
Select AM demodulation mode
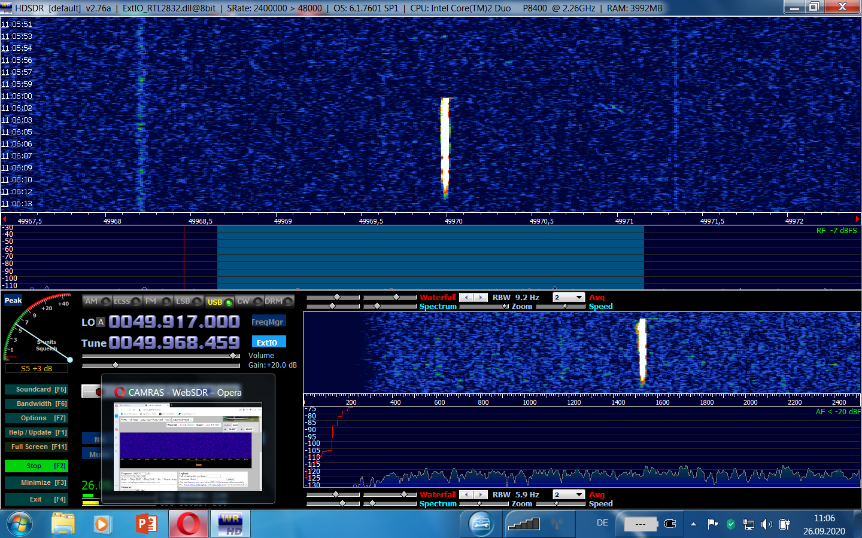(97, 301)
